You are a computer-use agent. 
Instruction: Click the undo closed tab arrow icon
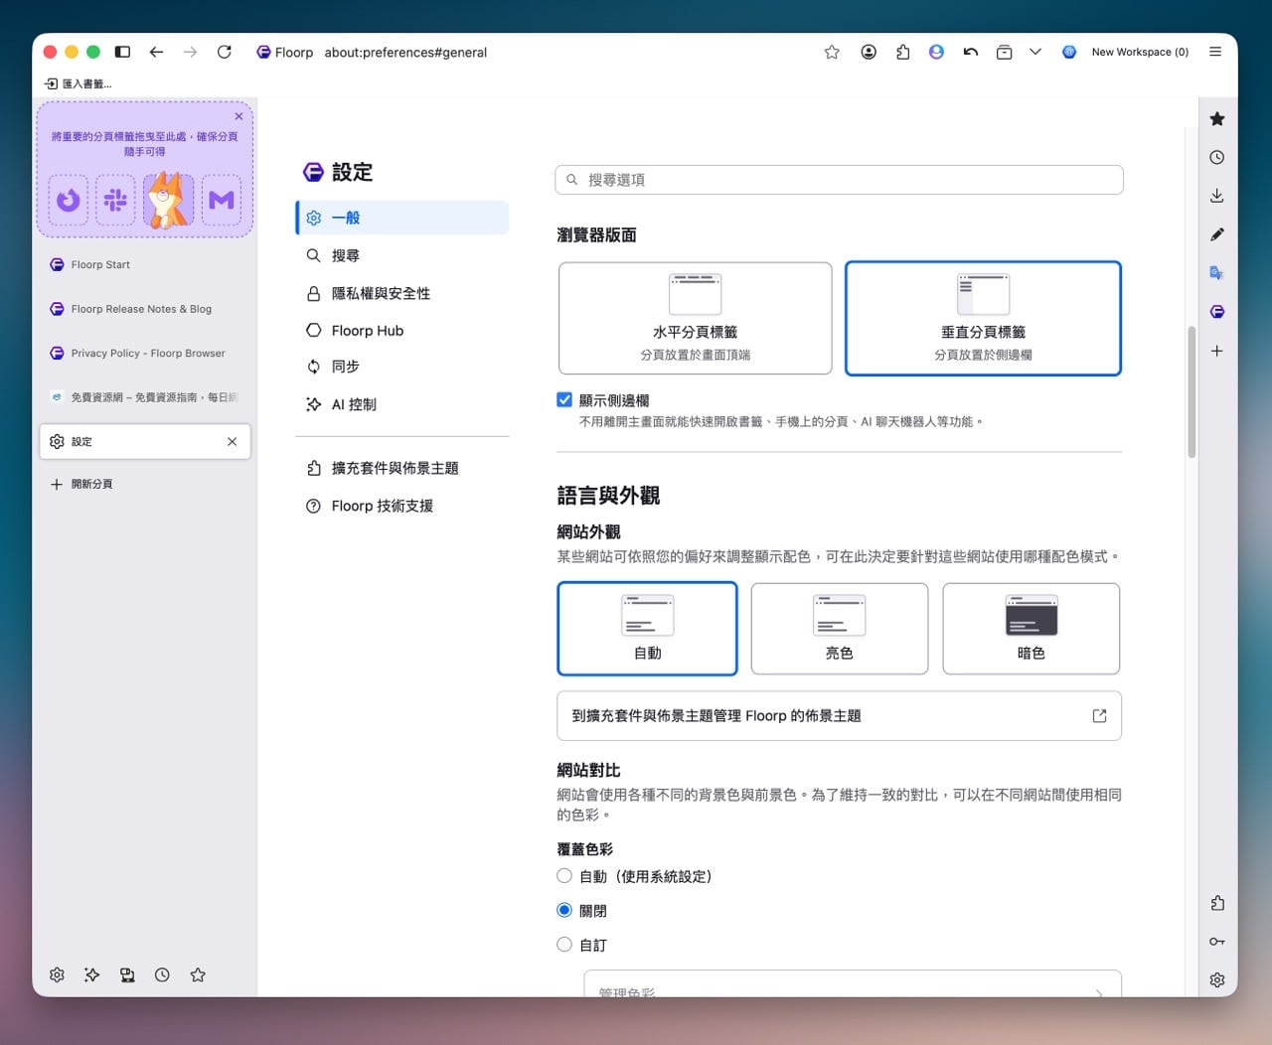971,52
